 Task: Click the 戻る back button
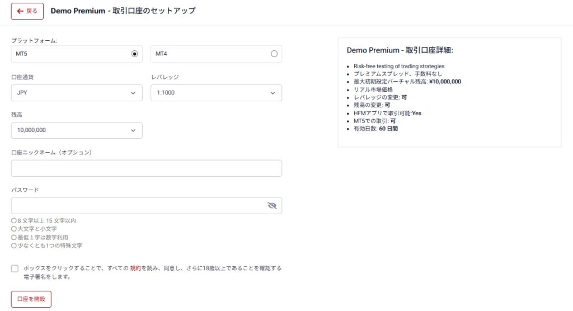pyautogui.click(x=27, y=11)
